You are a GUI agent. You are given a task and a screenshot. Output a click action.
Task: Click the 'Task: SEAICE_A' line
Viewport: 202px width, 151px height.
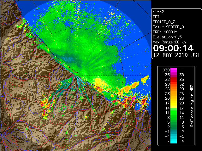168,27
